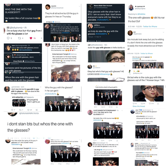The image size is (168, 168).
Task: Open Lauren's profile avatar
Action: point(48,7)
